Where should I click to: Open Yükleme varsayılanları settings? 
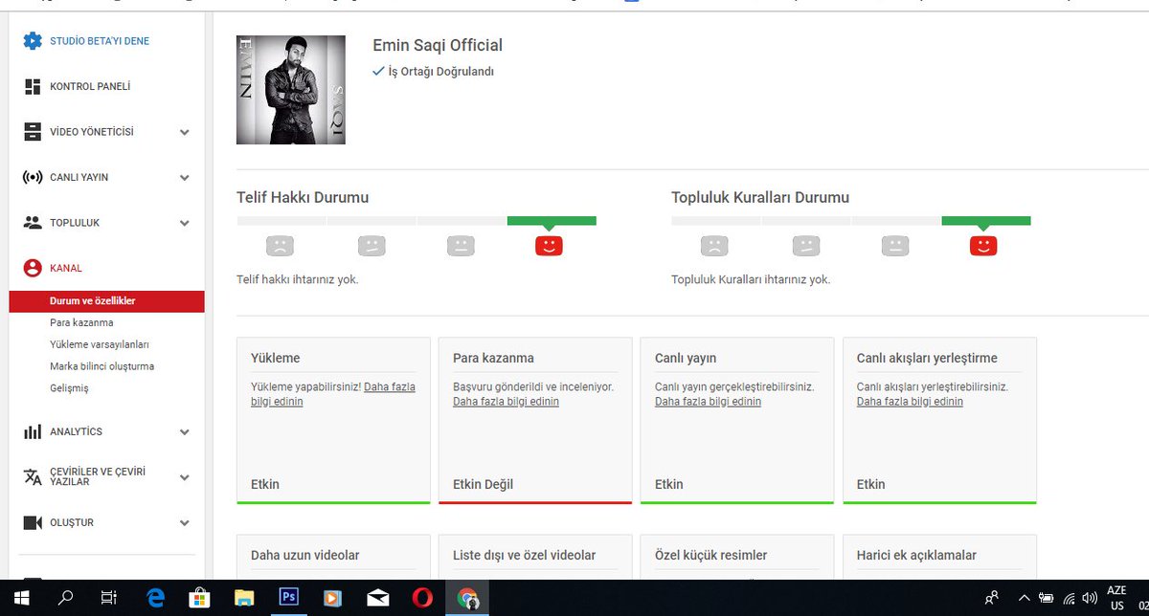pyautogui.click(x=100, y=345)
